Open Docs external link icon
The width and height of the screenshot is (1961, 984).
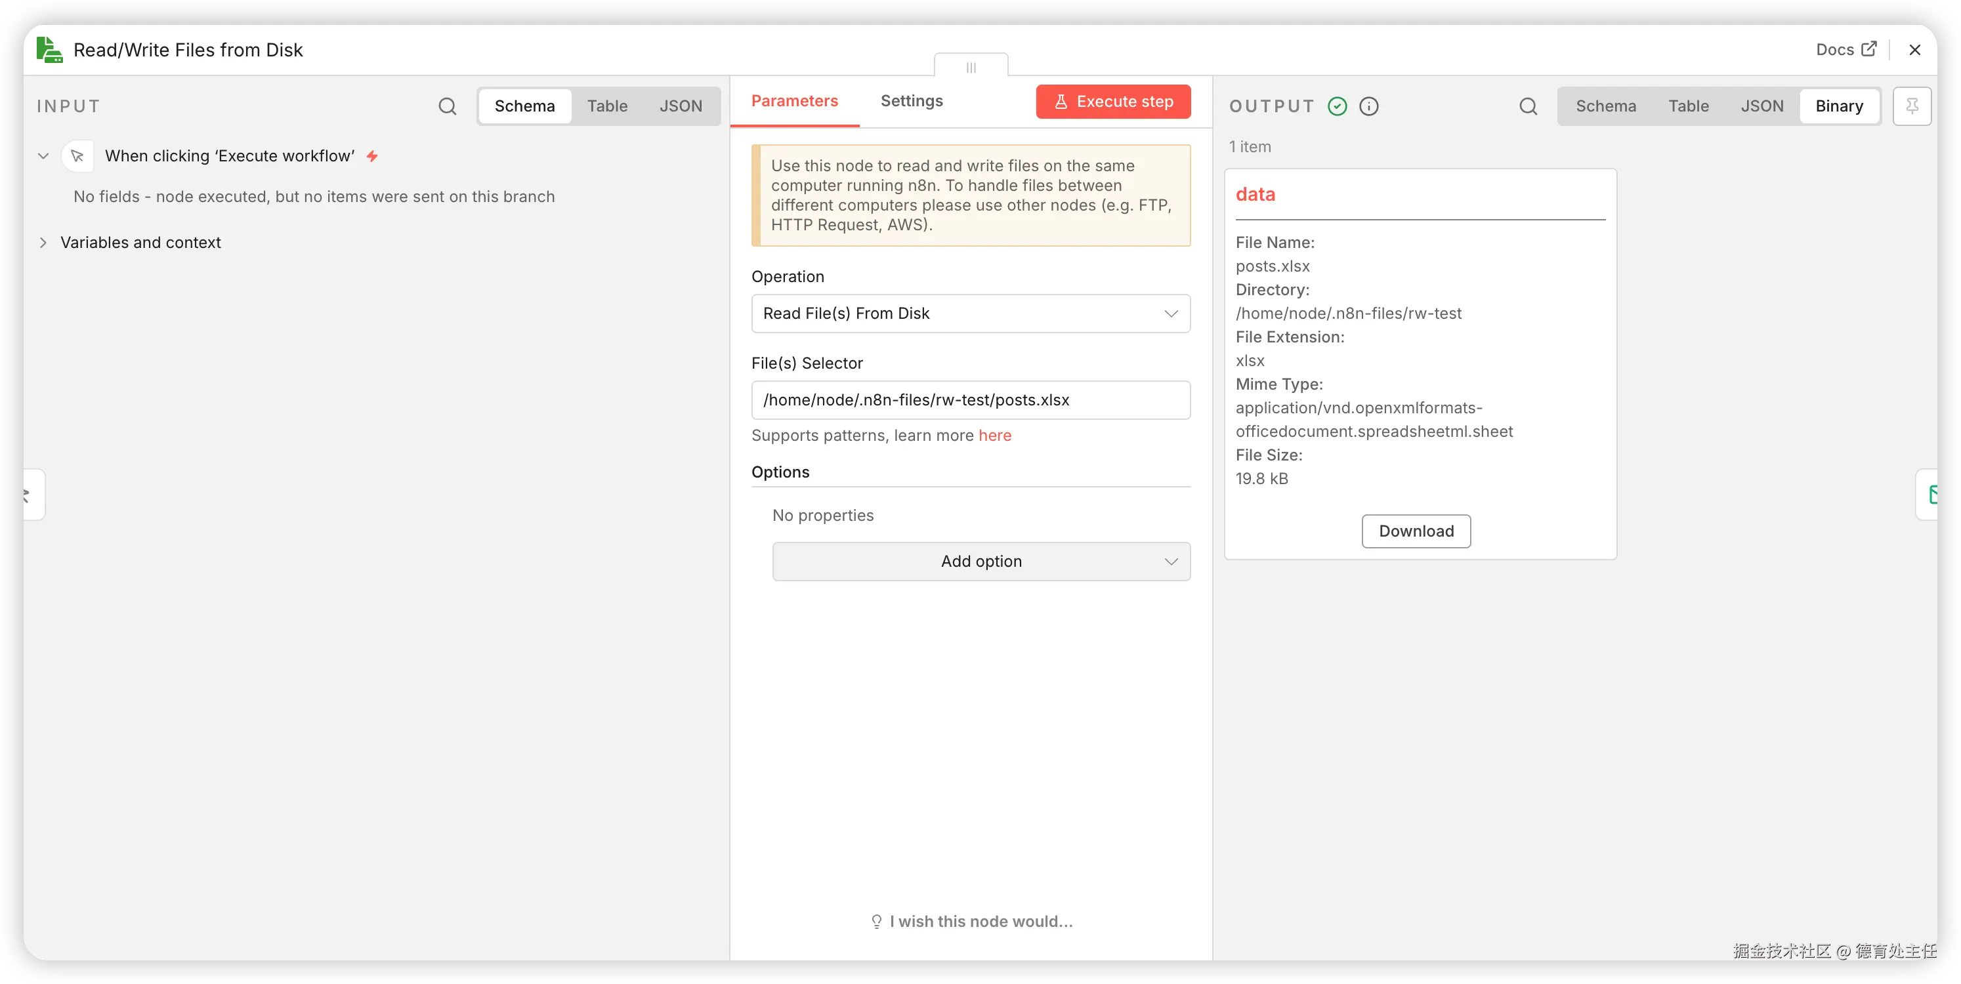pos(1869,49)
